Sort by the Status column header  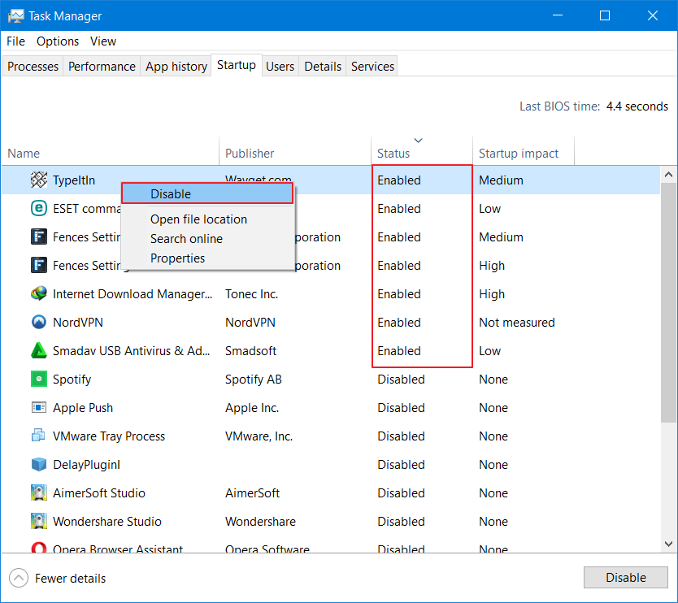click(x=422, y=153)
